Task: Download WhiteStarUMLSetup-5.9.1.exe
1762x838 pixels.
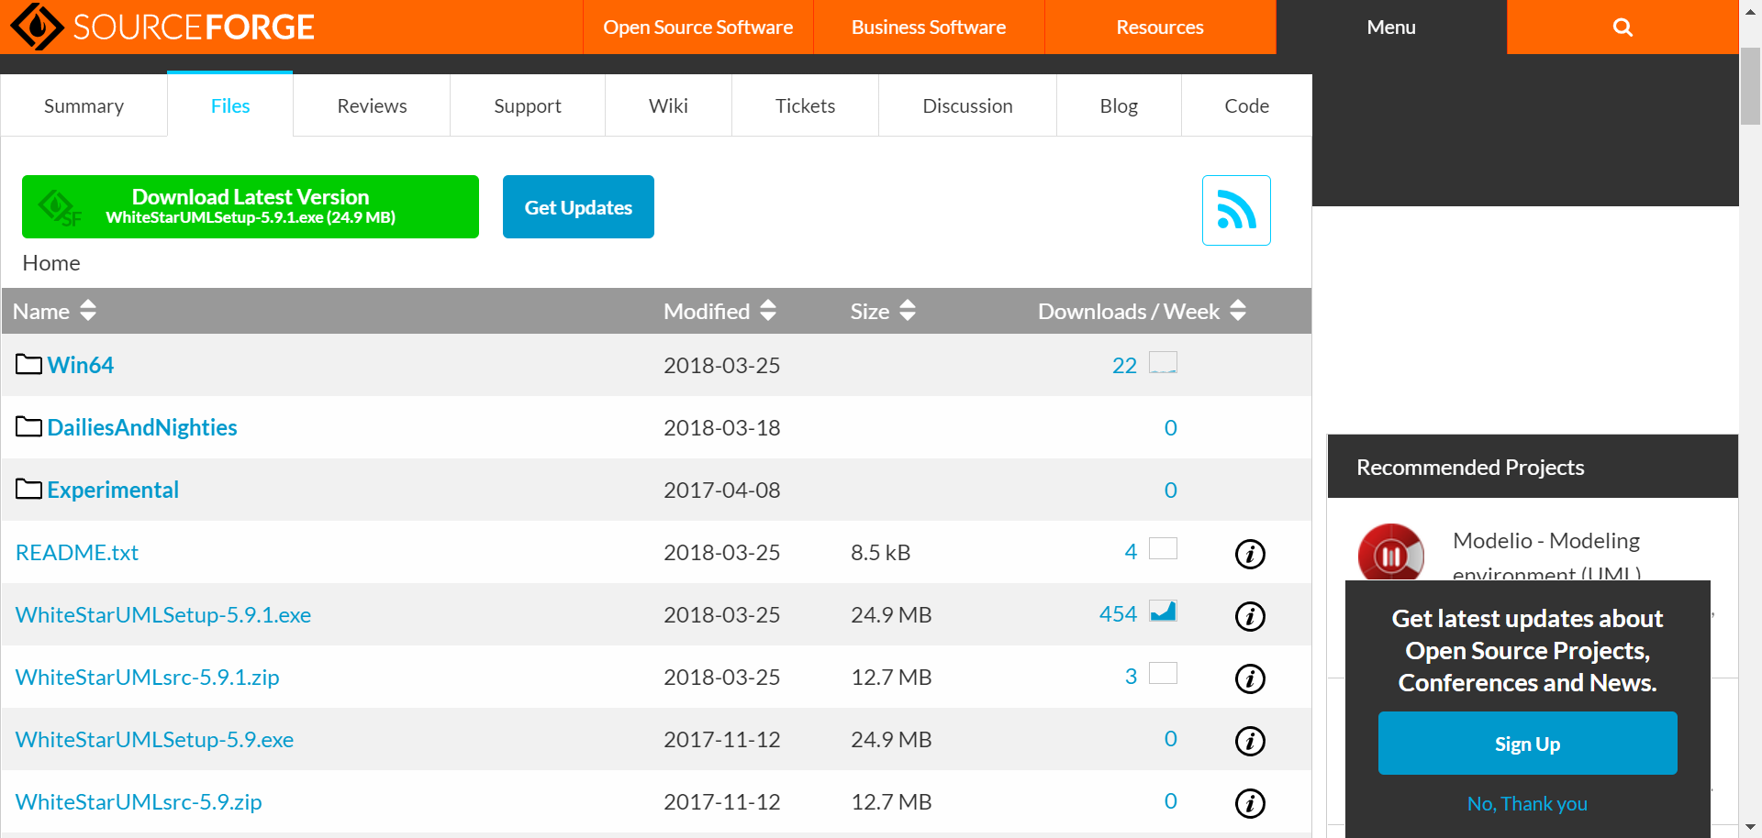Action: click(x=163, y=614)
